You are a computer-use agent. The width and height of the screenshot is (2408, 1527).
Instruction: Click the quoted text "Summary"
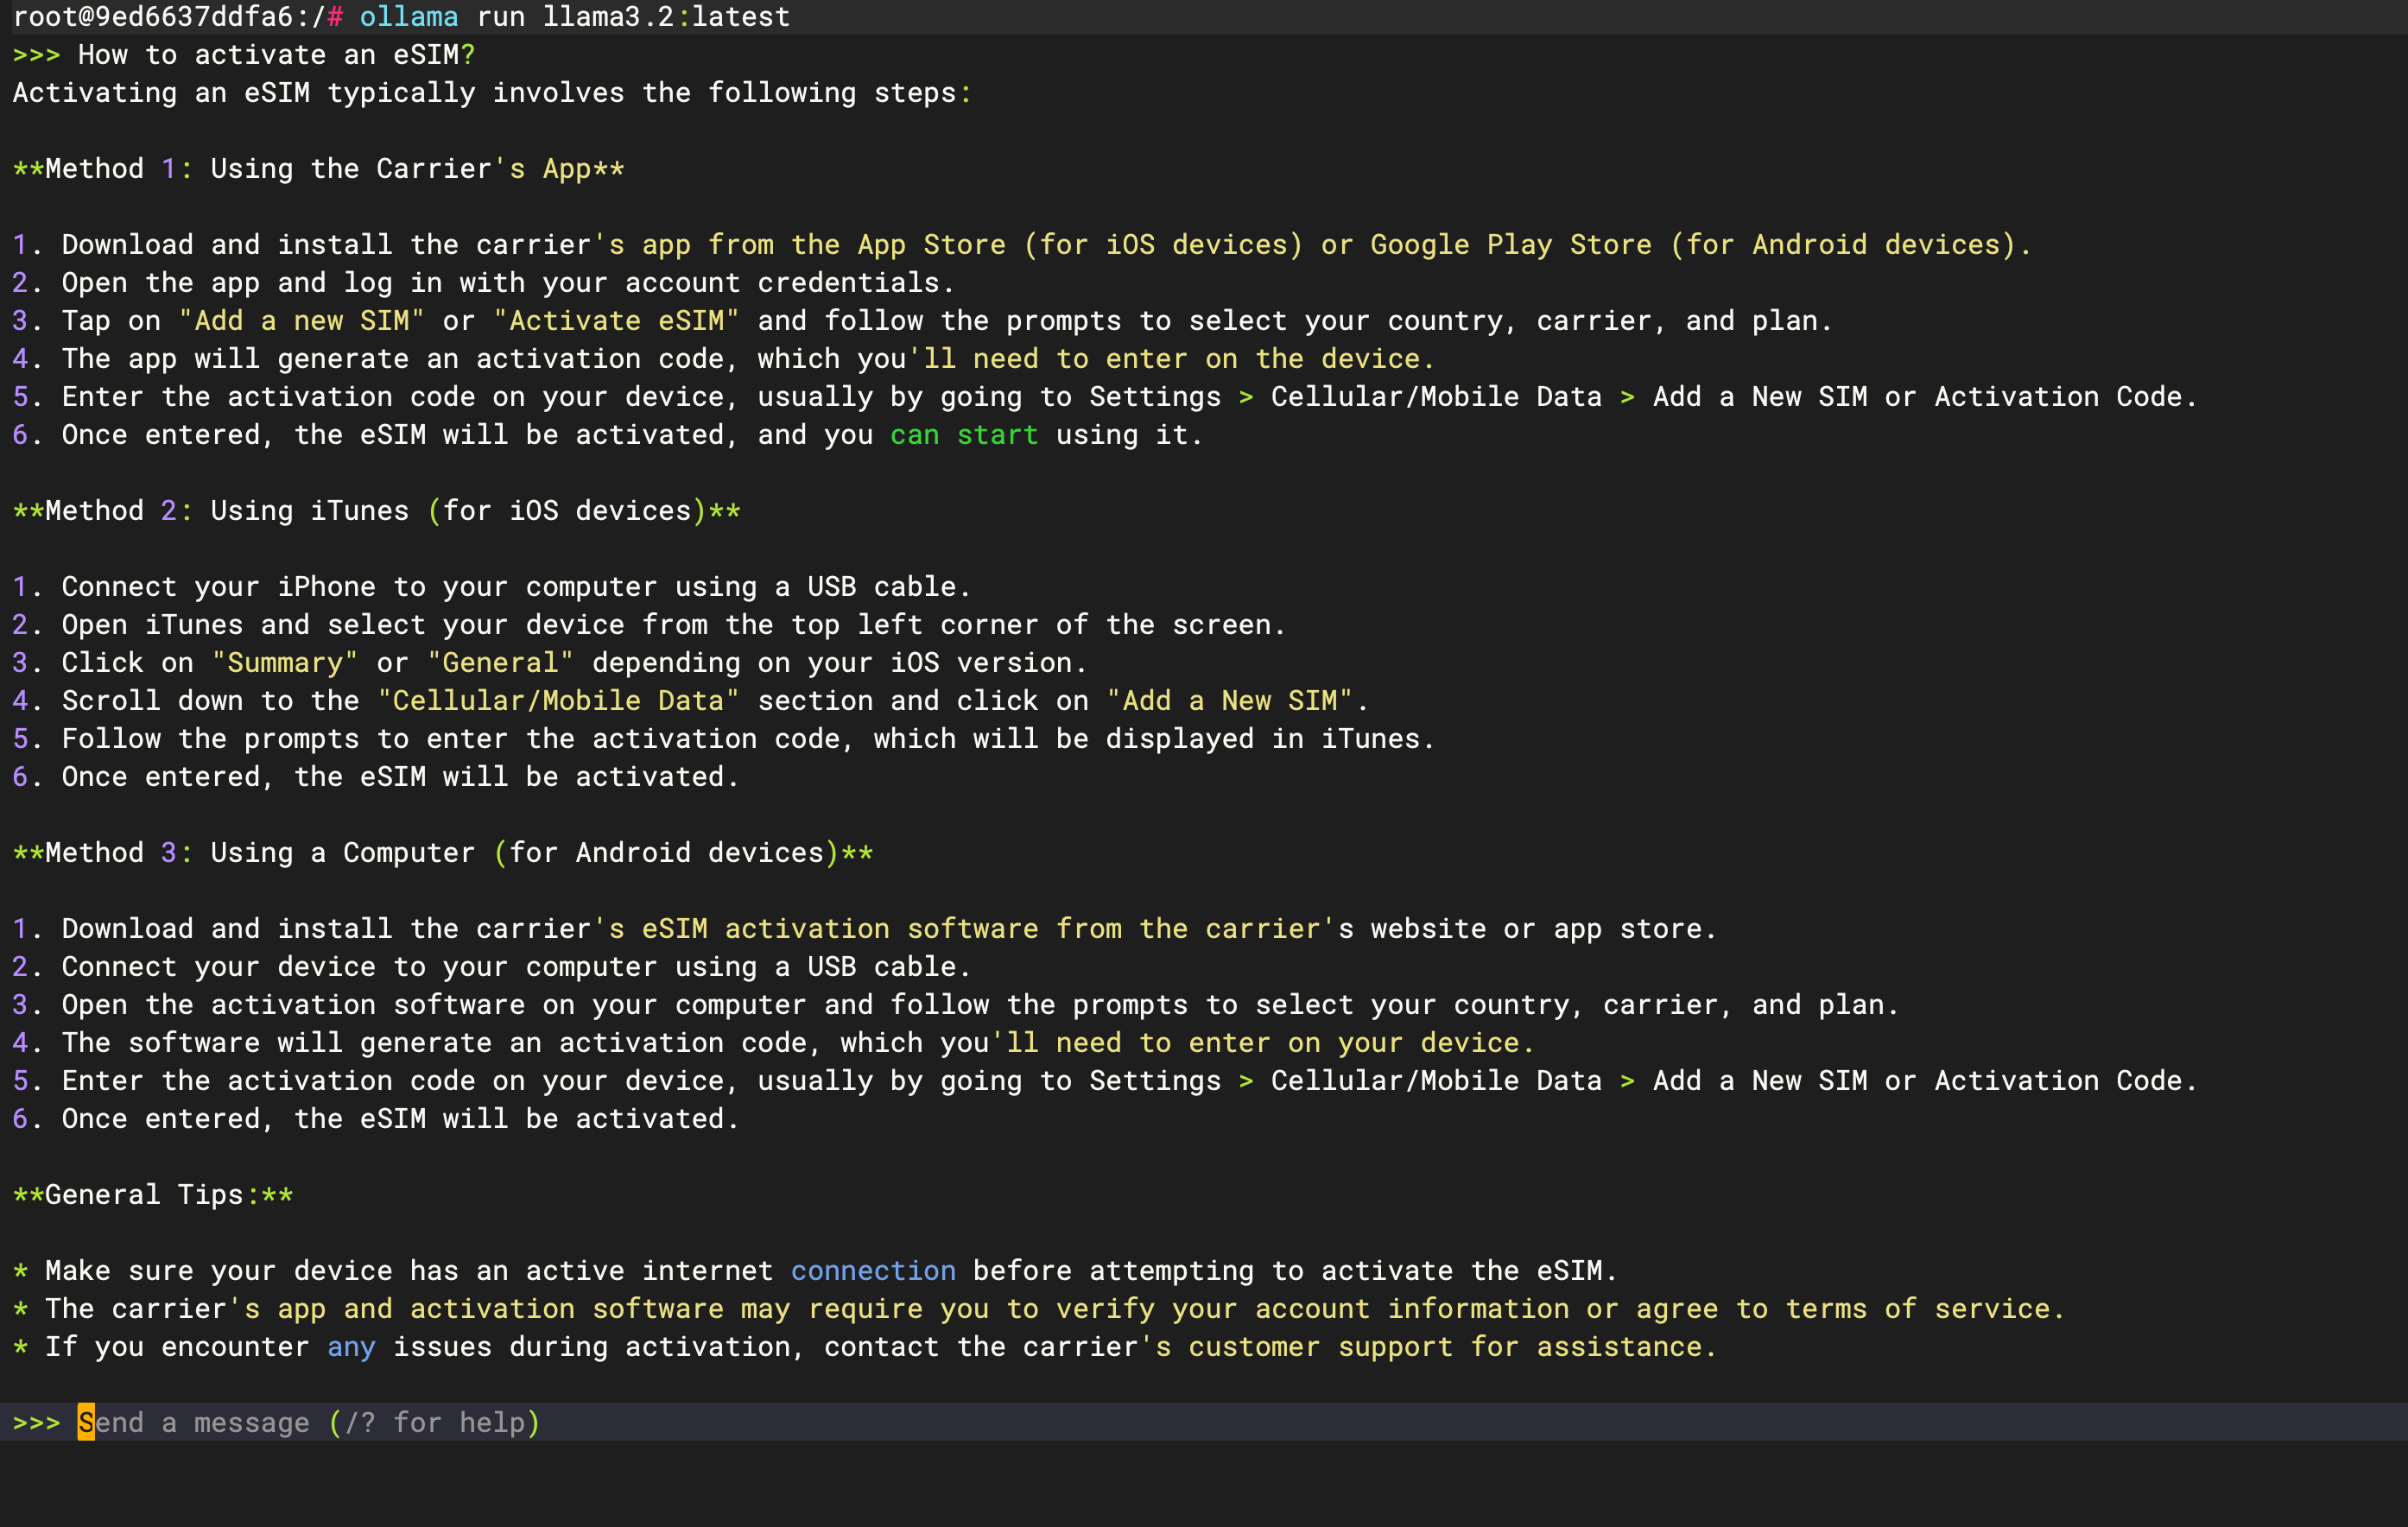[x=284, y=662]
